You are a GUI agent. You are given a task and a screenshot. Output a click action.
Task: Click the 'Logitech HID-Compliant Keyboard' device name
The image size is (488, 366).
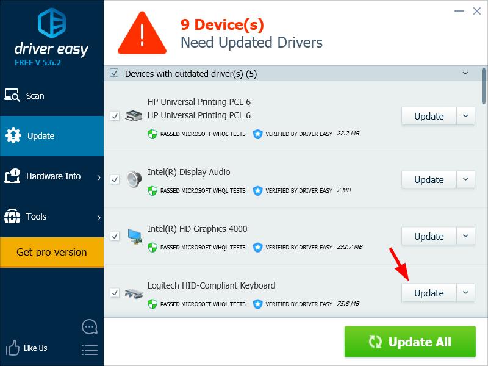pos(211,285)
